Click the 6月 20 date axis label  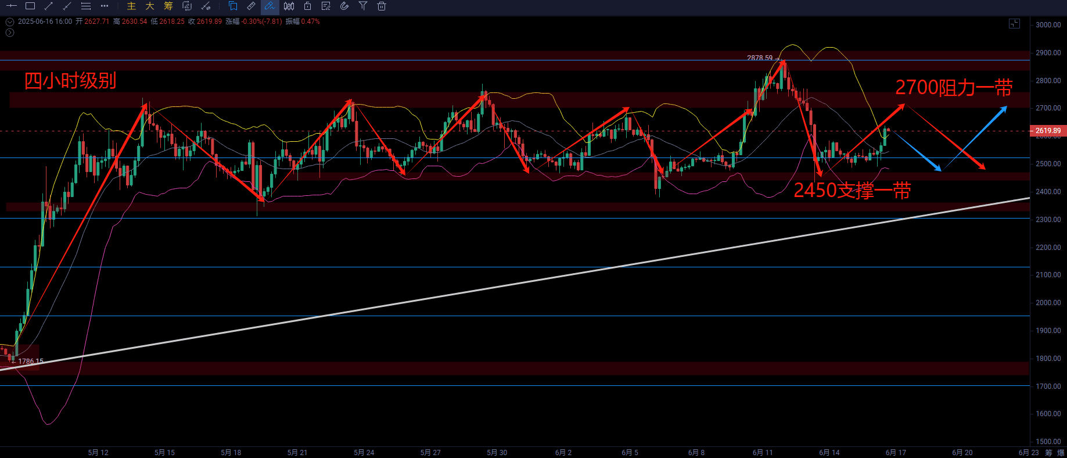pos(962,453)
